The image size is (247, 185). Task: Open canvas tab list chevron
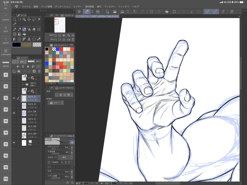click(240, 16)
